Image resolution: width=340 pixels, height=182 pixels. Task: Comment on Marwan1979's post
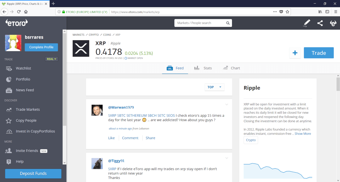tap(130, 138)
